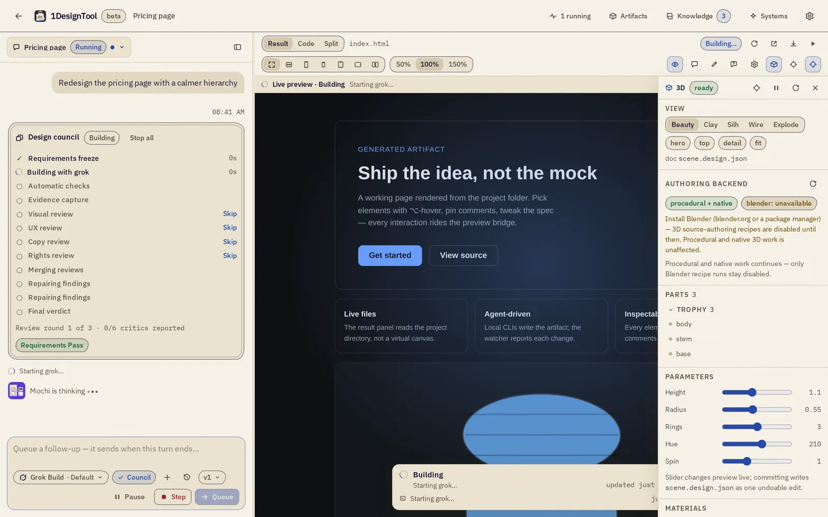Select the fit-to-frame viewport icon
Screen dimensions: 828x517
click(272, 65)
